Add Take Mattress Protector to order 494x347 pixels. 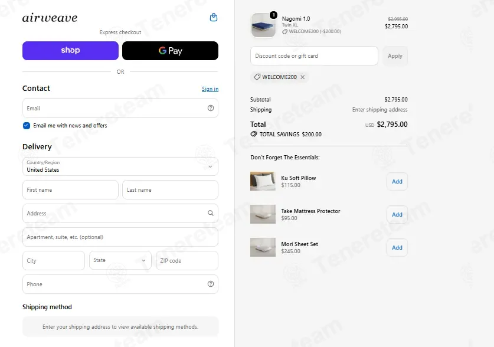(x=397, y=214)
